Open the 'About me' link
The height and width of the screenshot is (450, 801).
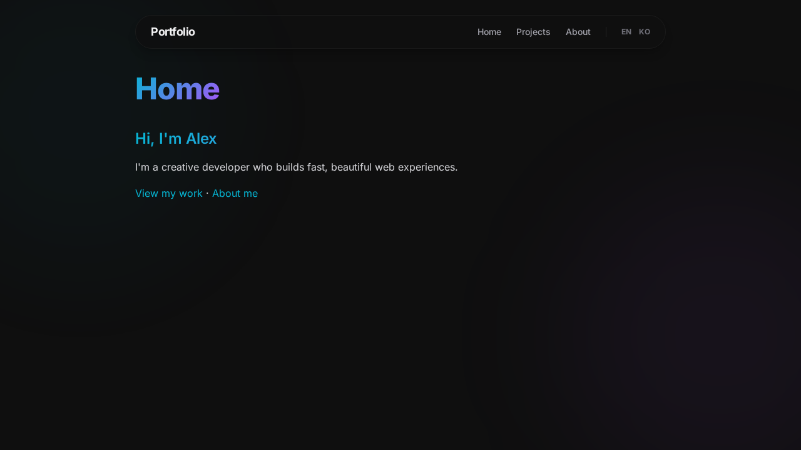click(x=235, y=193)
